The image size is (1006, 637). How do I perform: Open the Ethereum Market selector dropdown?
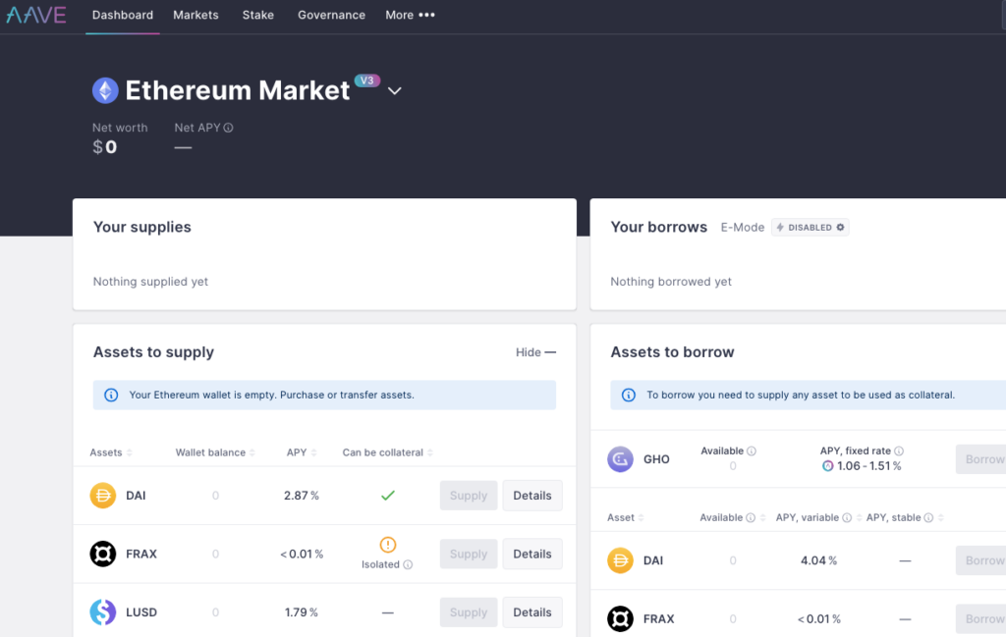tap(394, 91)
